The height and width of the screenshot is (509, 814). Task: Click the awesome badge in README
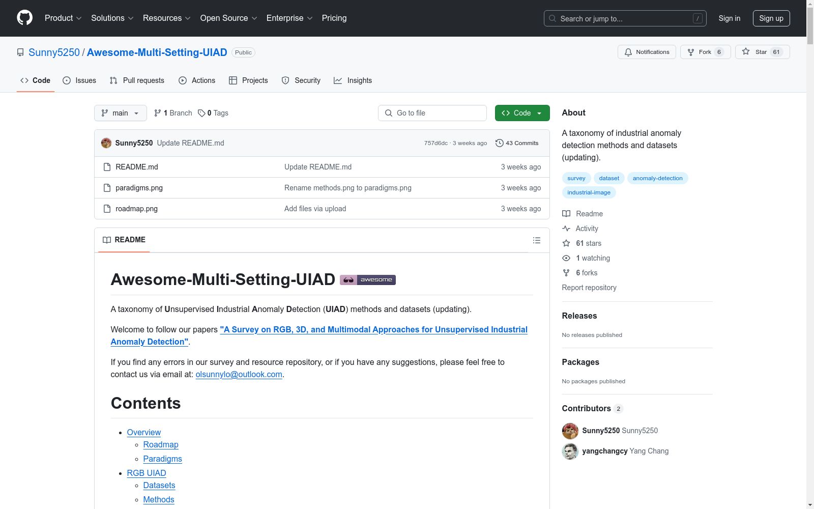tap(367, 279)
